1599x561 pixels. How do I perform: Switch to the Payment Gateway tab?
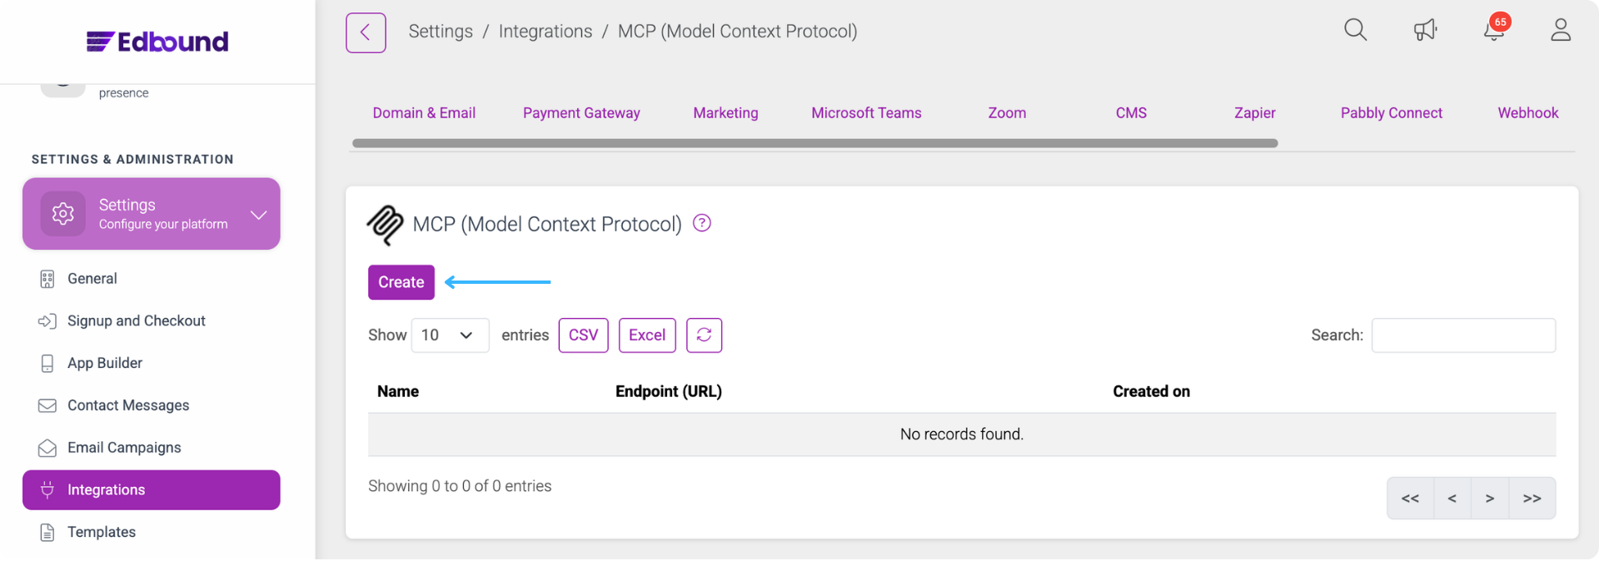(581, 113)
